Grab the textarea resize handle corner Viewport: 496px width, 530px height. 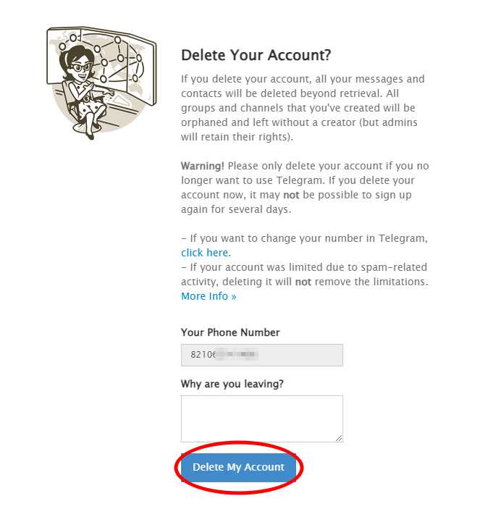click(339, 438)
